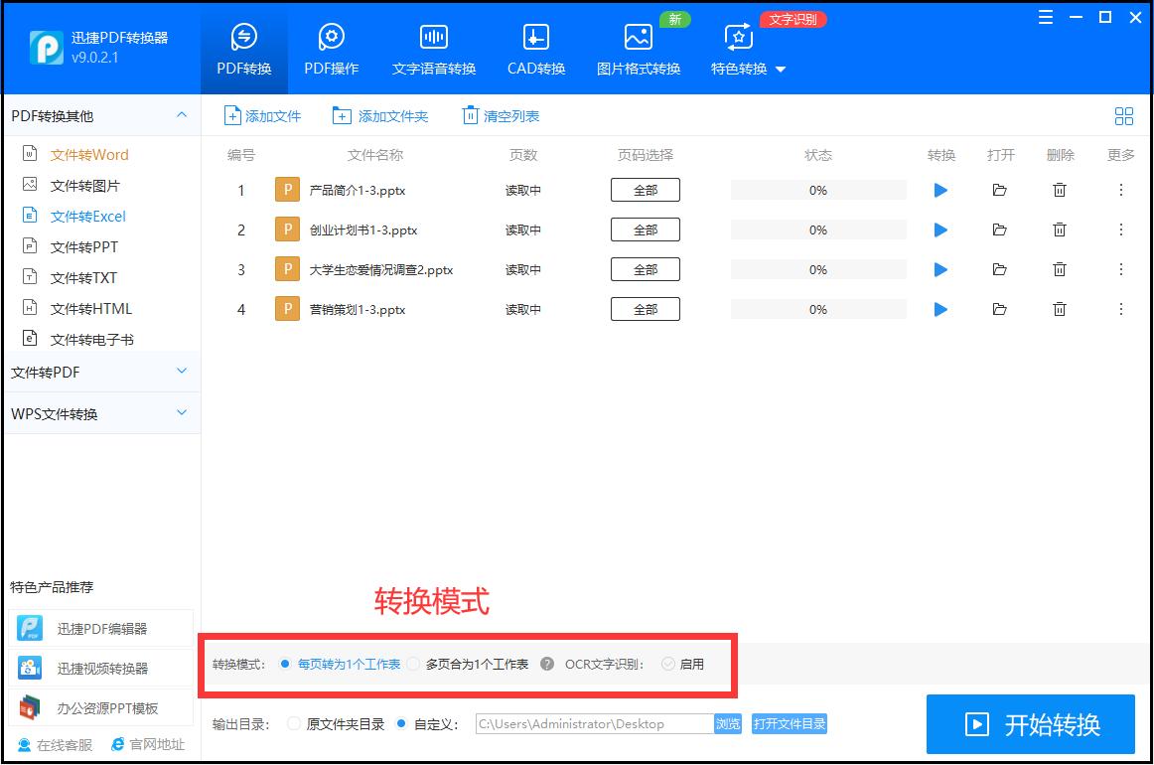Open the CAD转换 tab
The height and width of the screenshot is (765, 1154).
534,48
